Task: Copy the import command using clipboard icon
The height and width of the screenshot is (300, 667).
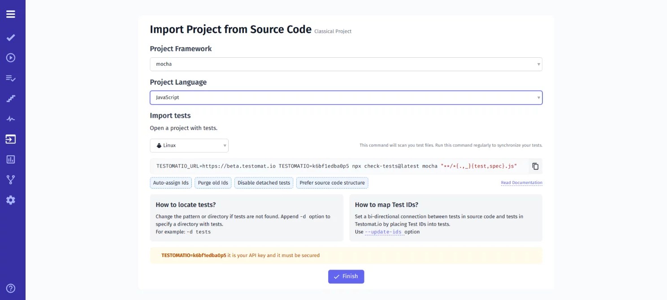Action: 535,166
